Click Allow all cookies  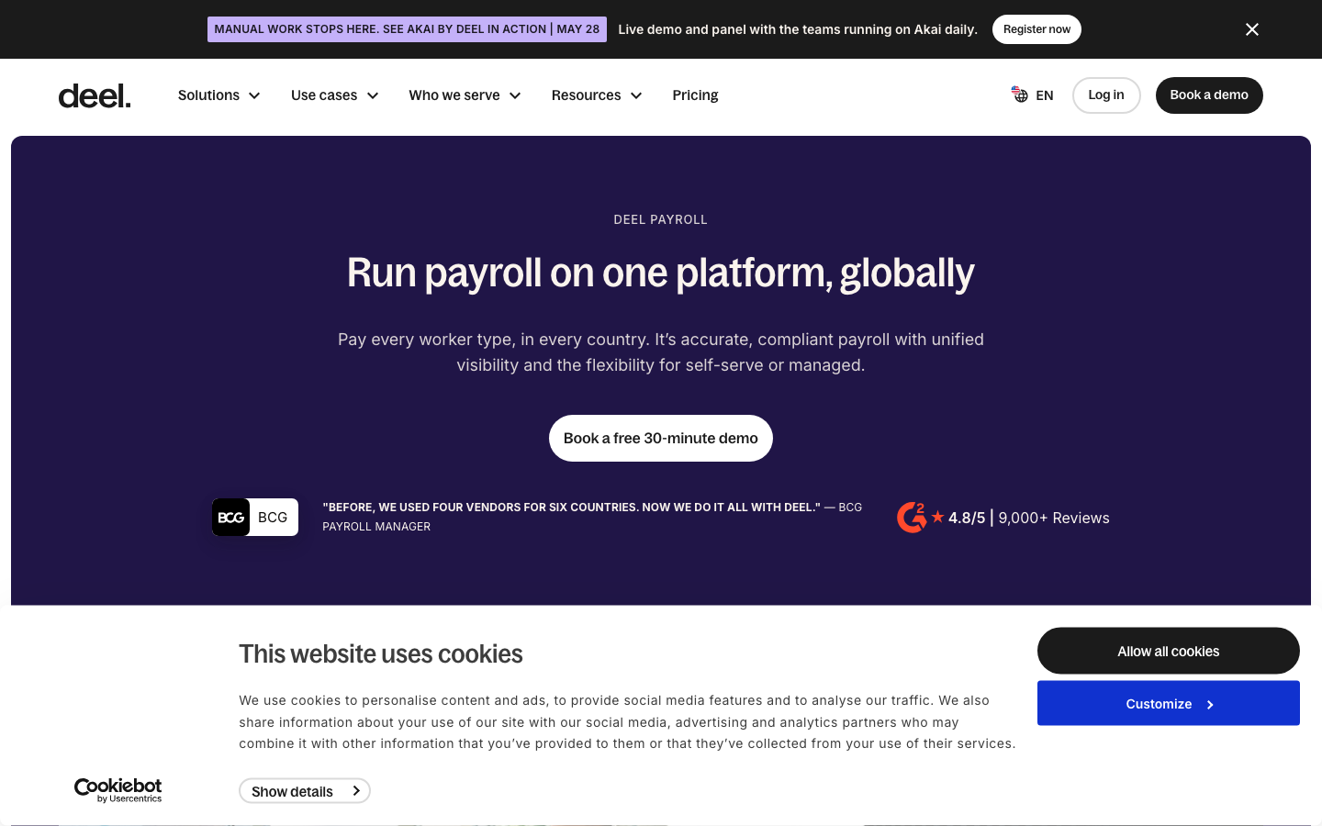[x=1169, y=651]
